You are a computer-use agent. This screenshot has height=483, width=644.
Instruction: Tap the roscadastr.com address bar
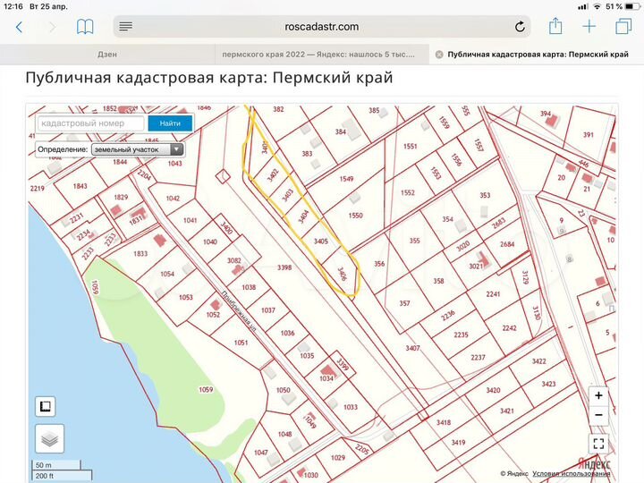(x=322, y=27)
